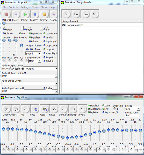144x155 pixels.
Task: Click the Preset Name input field
Action: point(132,115)
